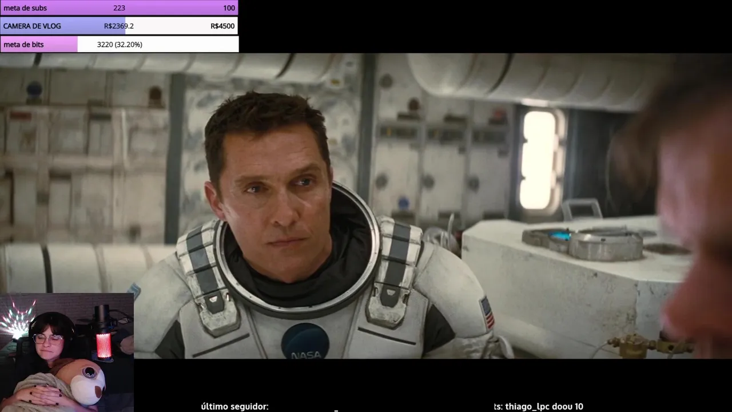Image resolution: width=732 pixels, height=412 pixels.
Task: Click the 'último seguidor:' label
Action: (234, 406)
